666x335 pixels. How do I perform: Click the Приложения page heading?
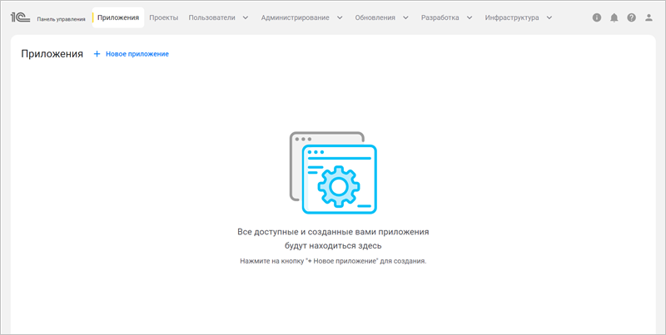(x=52, y=54)
